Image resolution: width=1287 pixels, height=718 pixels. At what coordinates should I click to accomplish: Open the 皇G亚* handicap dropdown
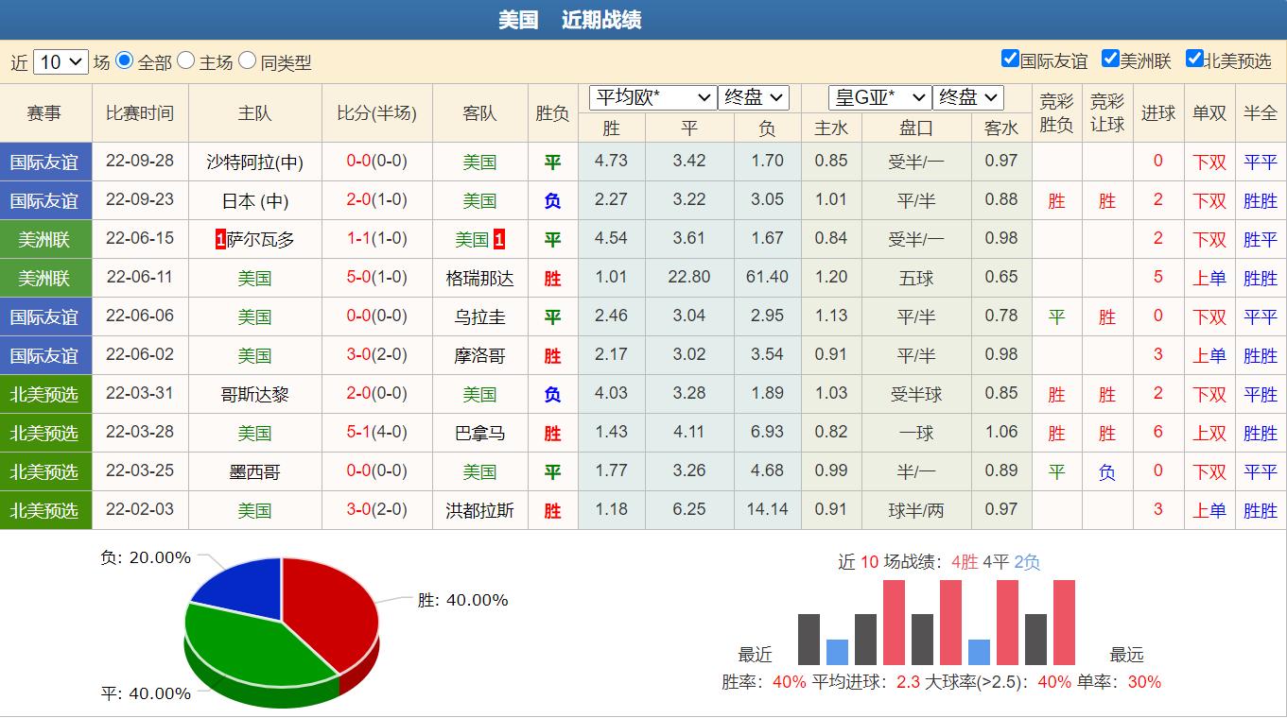pos(879,97)
